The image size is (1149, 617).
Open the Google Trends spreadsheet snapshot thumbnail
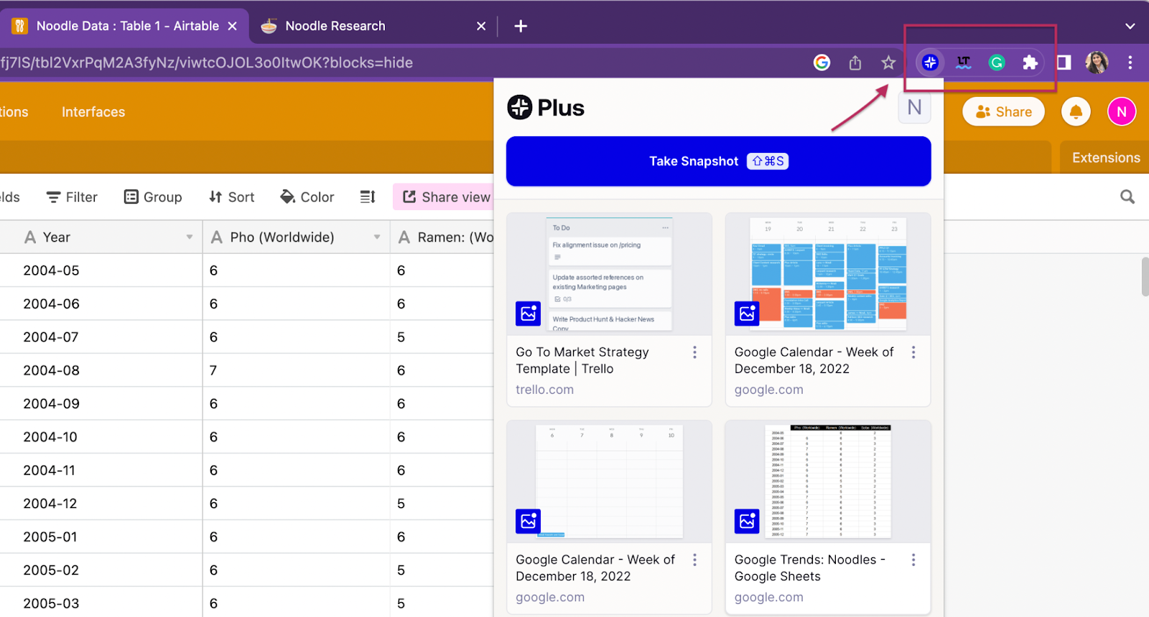828,481
